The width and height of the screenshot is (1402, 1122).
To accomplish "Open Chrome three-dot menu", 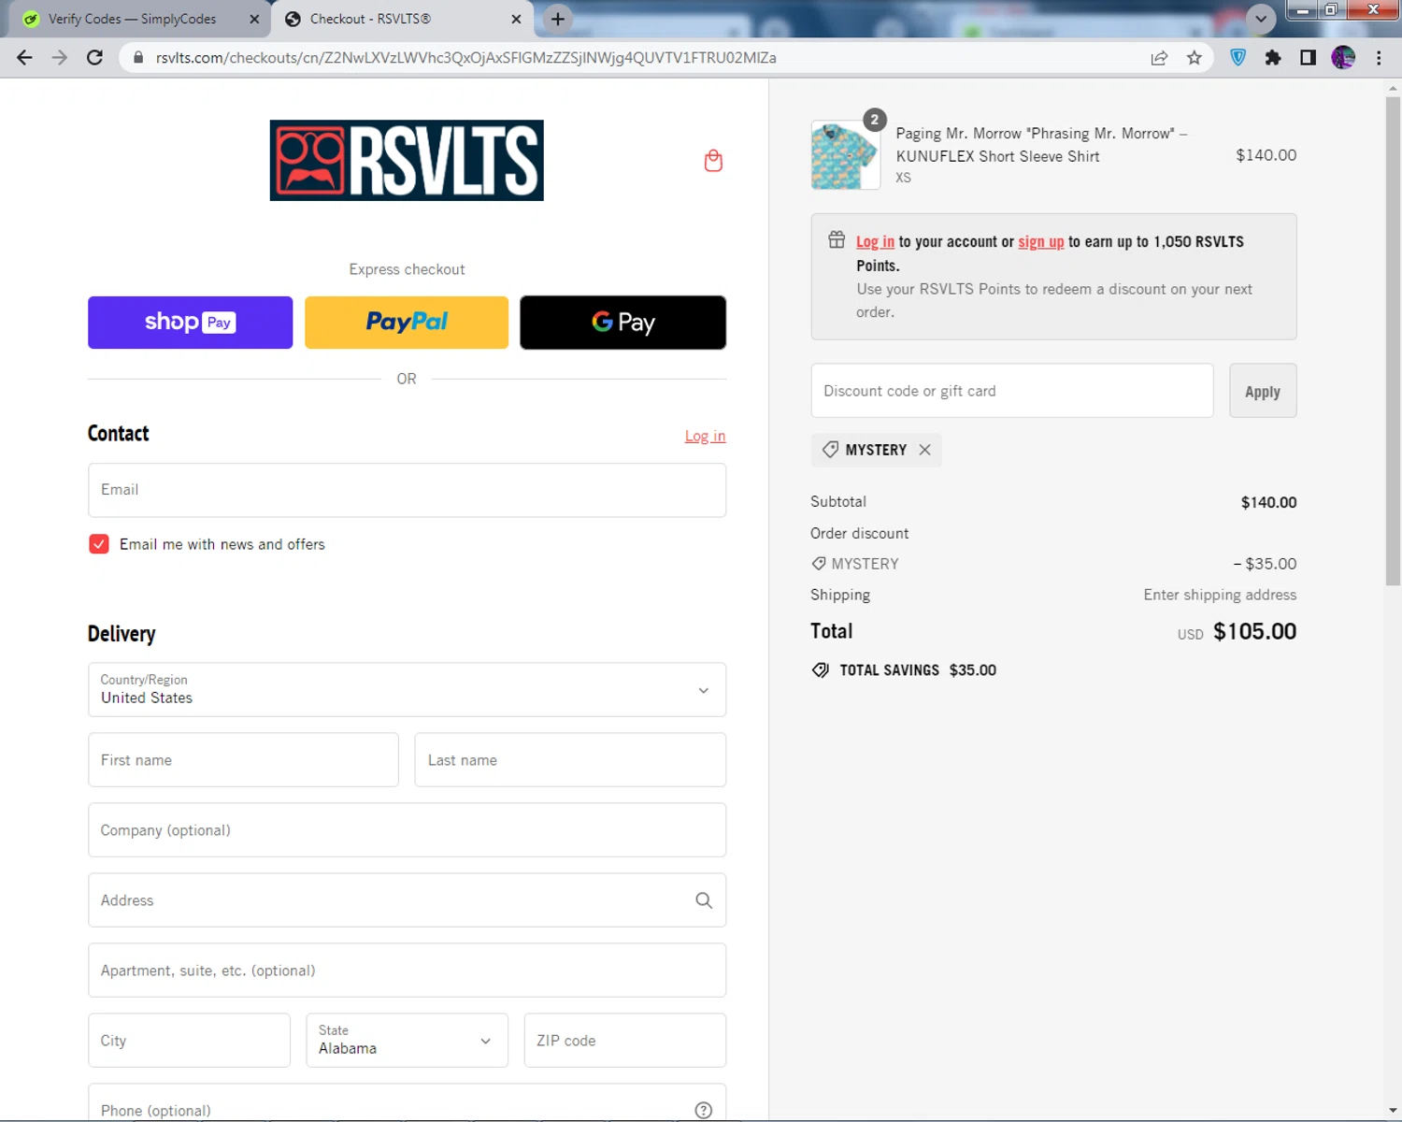I will (1379, 58).
